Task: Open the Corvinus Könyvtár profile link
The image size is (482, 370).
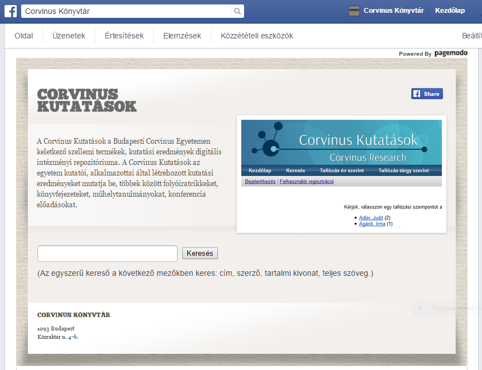Action: pyautogui.click(x=393, y=11)
